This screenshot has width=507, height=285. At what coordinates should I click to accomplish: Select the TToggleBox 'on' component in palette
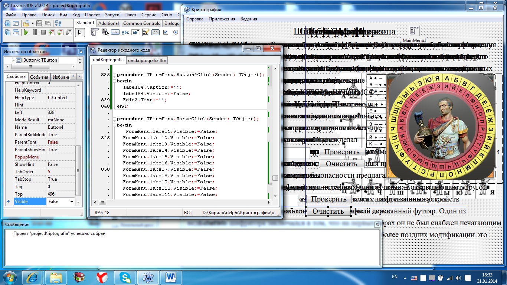pos(156,32)
